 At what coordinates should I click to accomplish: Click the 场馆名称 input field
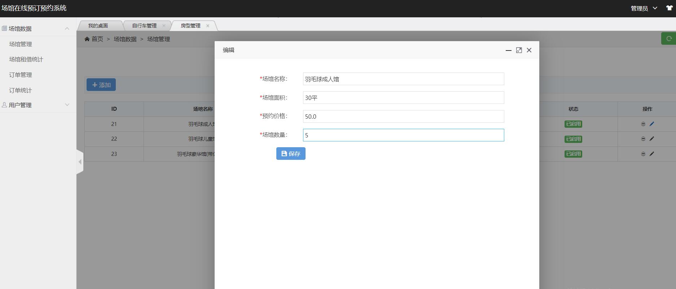coord(403,79)
